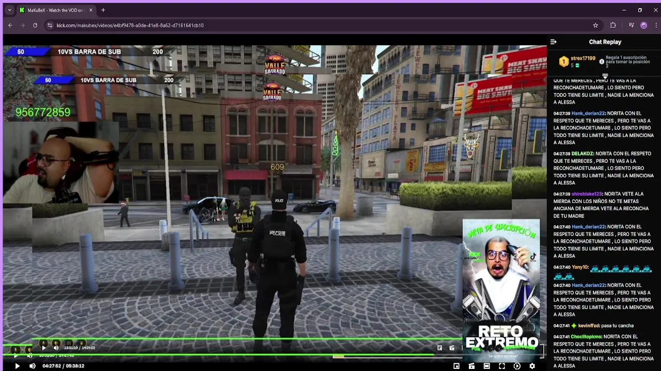The height and width of the screenshot is (371, 661).
Task: Open the browser profile avatar
Action: (x=643, y=25)
